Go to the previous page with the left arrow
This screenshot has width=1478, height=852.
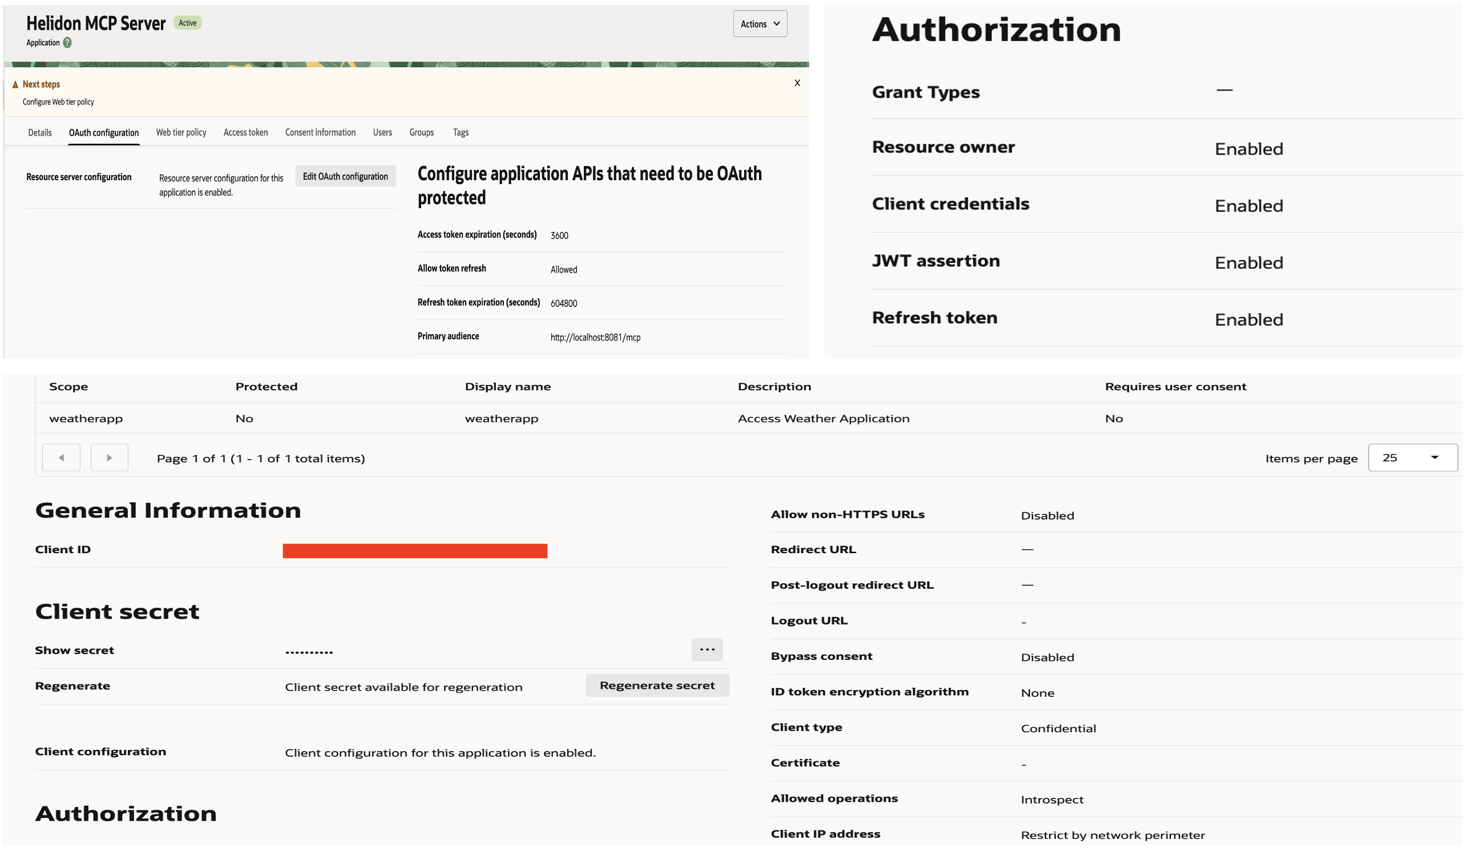61,457
